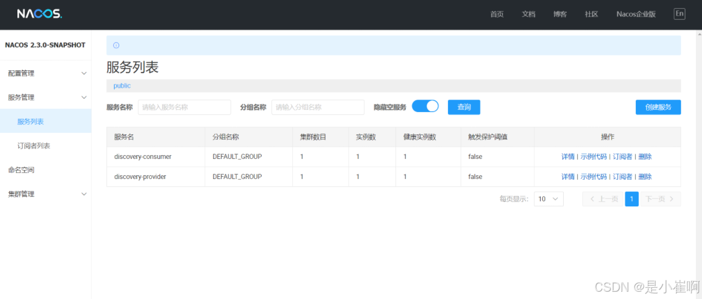Click the NACOS logo
The height and width of the screenshot is (299, 702).
[x=39, y=14]
